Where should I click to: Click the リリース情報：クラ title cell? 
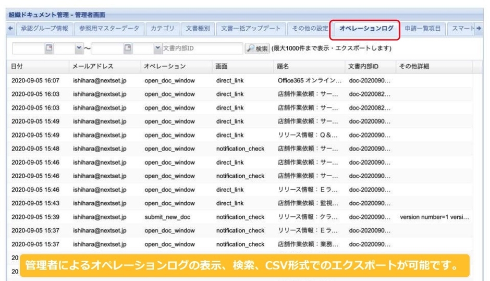click(308, 217)
